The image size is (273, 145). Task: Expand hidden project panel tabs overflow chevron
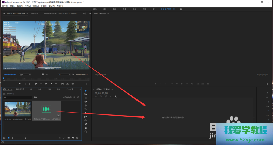click(81, 89)
